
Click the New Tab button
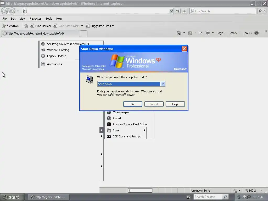point(83,34)
